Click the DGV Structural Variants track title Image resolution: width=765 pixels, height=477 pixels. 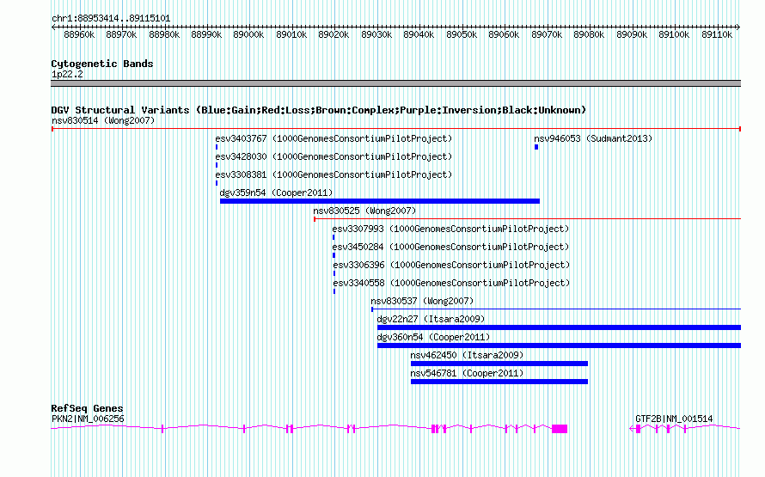(318, 110)
